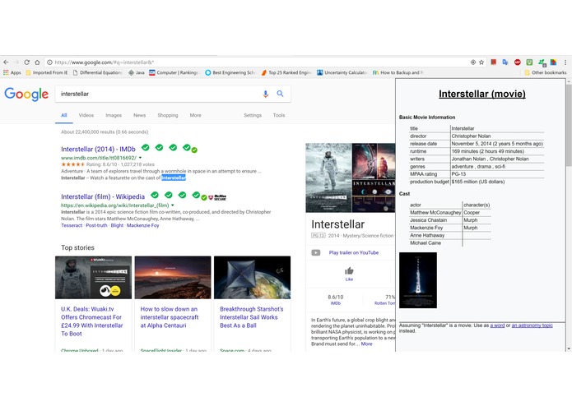This screenshot has width=572, height=406.
Task: View site information icon in address bar
Action: (x=49, y=62)
